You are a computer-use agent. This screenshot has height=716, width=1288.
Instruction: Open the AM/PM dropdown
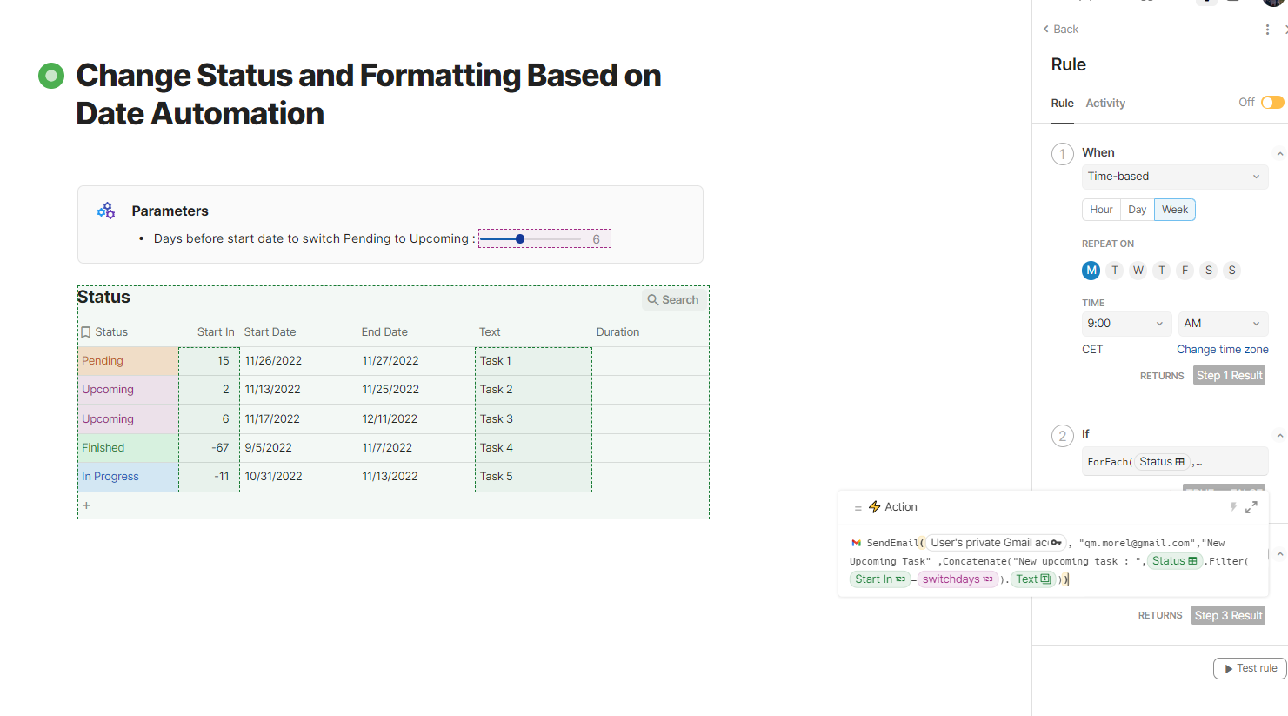tap(1222, 324)
